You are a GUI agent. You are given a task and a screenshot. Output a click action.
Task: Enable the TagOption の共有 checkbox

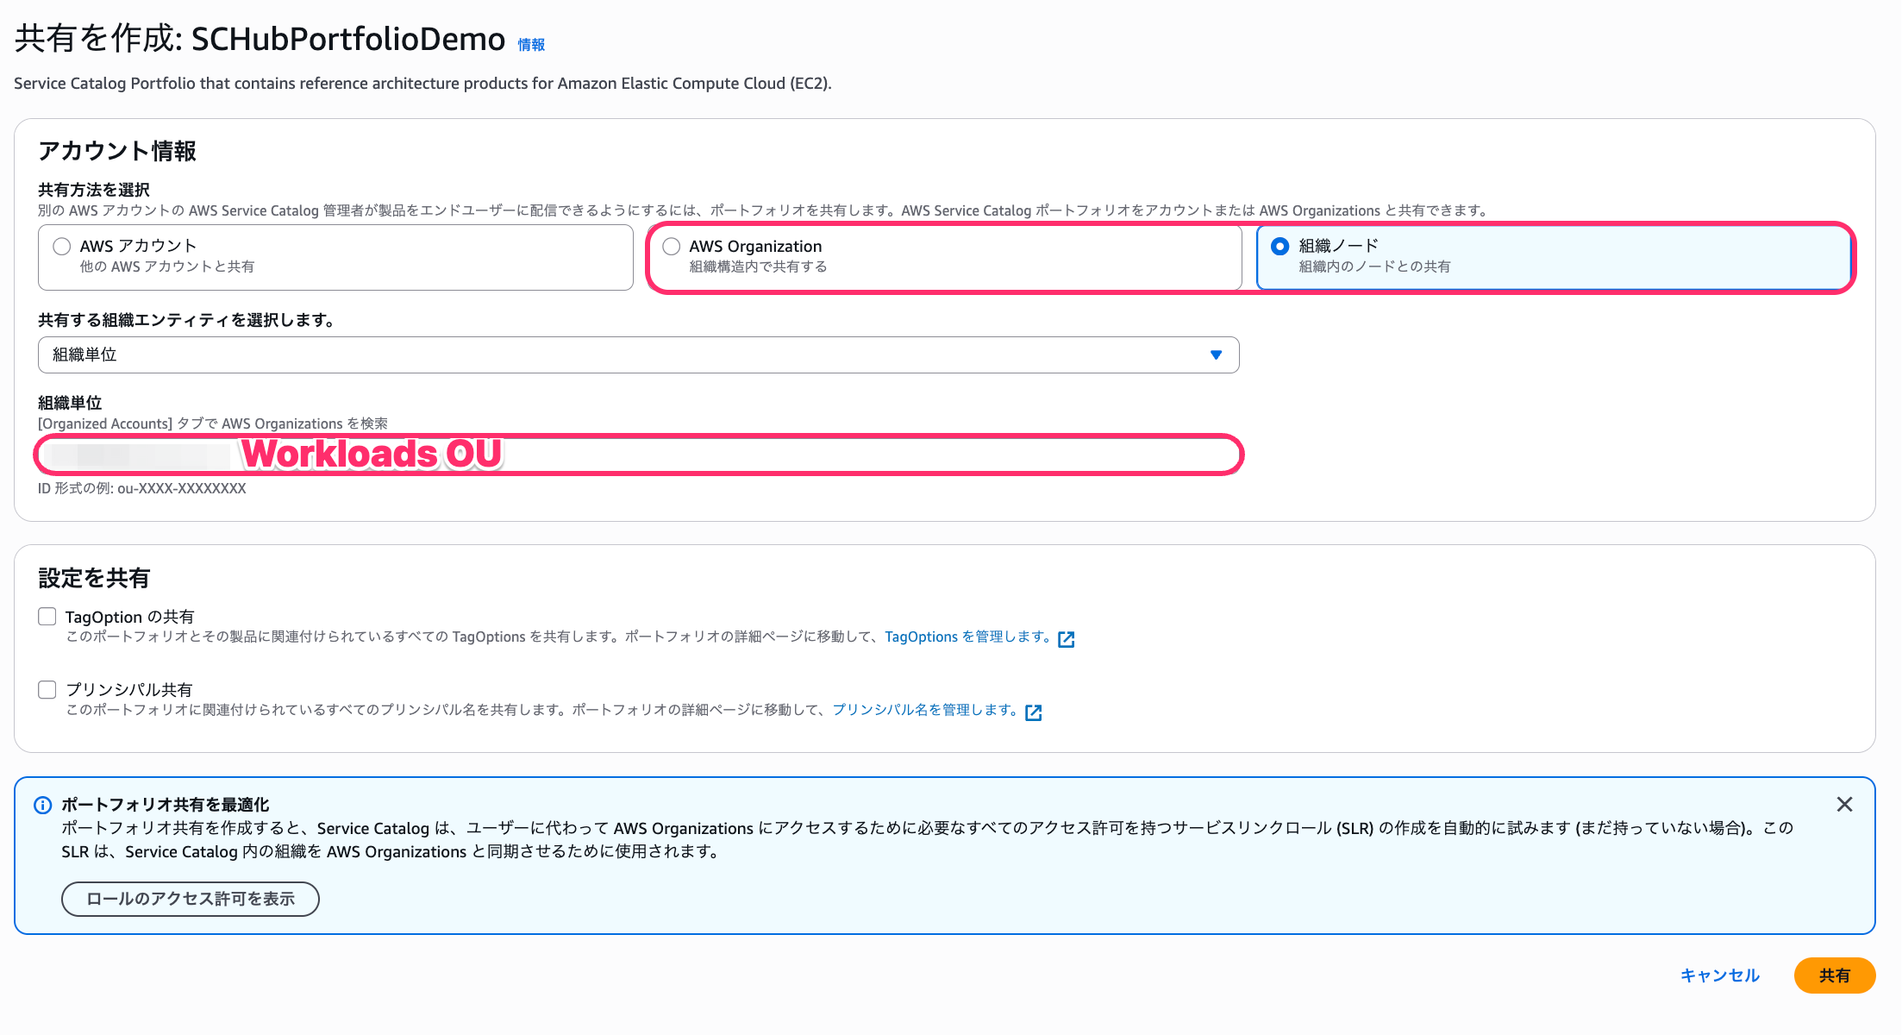point(47,617)
